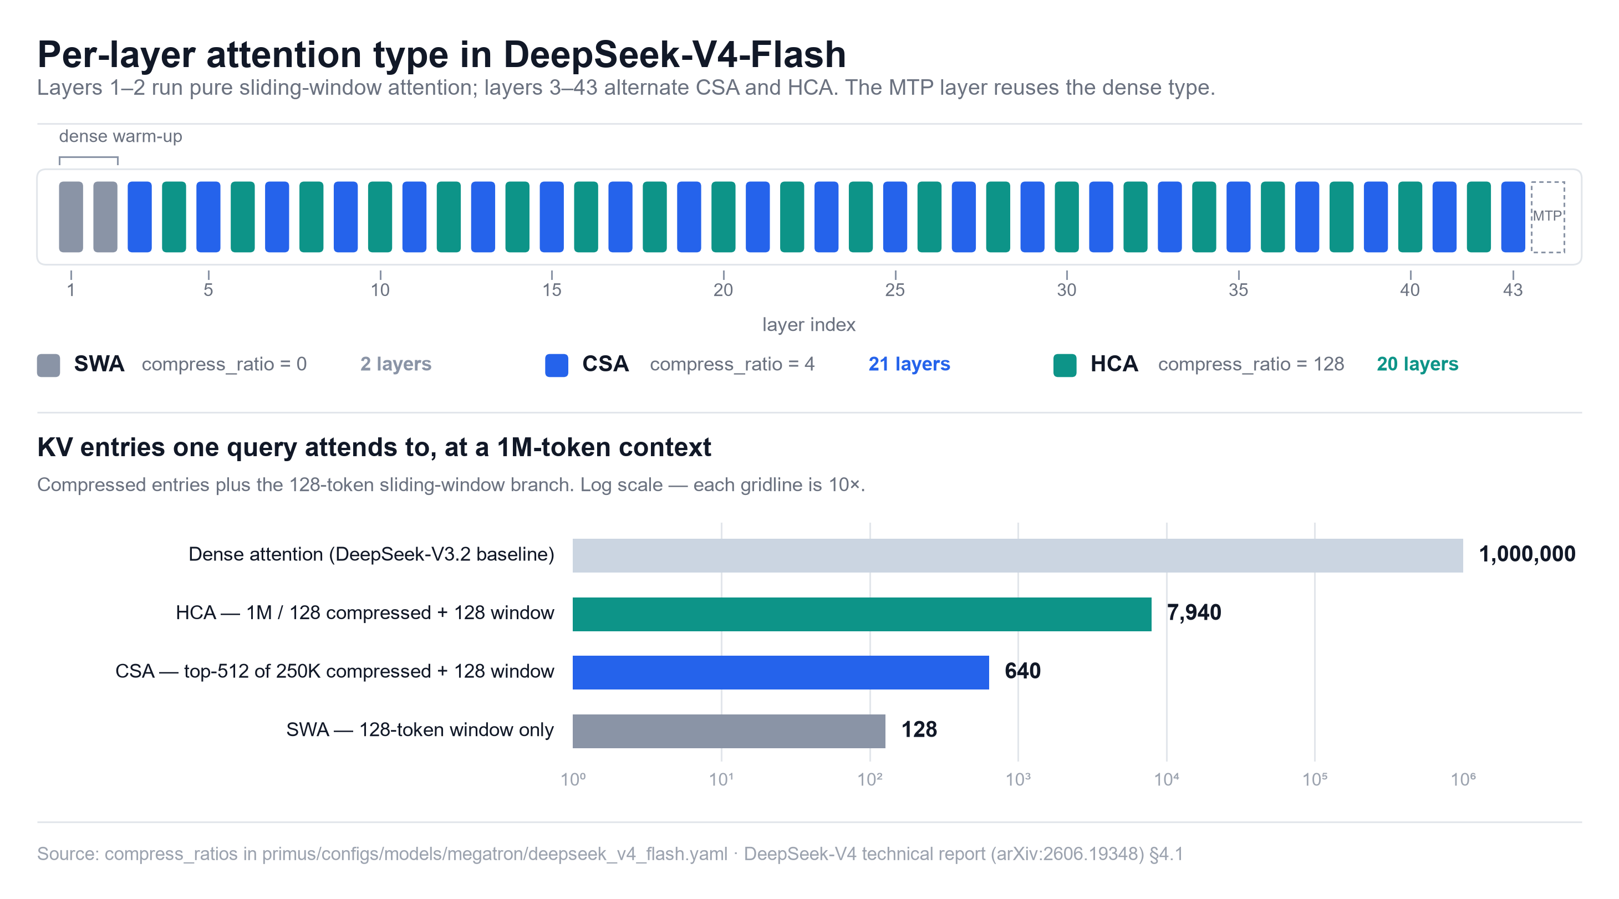
Task: Click the green HCA 7,940 bar
Action: click(862, 614)
